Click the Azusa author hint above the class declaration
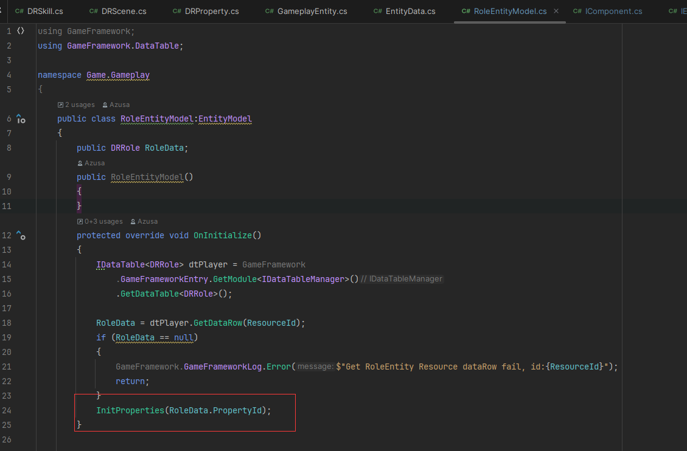The height and width of the screenshot is (451, 687). click(x=116, y=105)
